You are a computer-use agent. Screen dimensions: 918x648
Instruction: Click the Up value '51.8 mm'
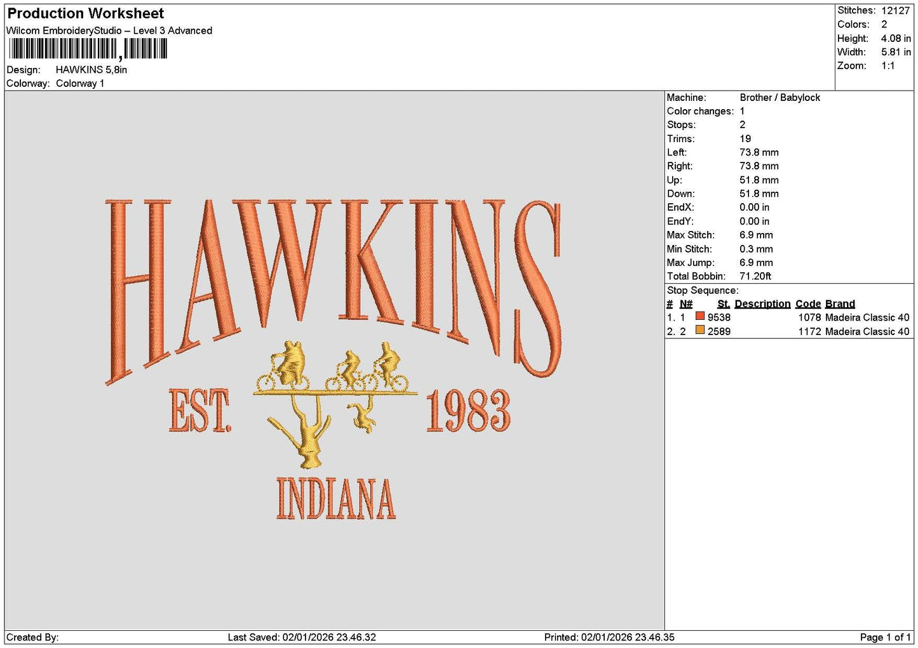(759, 180)
